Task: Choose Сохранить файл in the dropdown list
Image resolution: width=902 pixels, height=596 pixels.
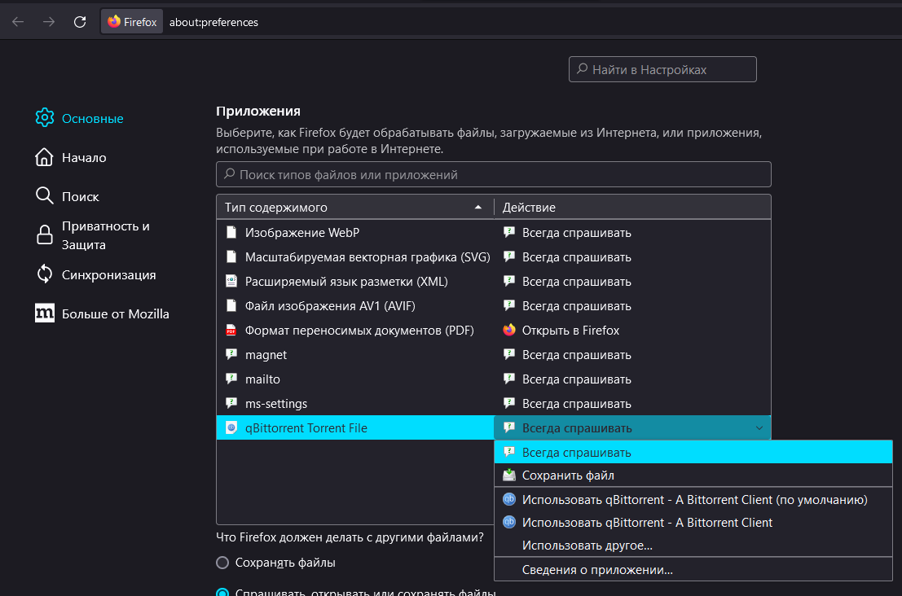Action: coord(693,475)
